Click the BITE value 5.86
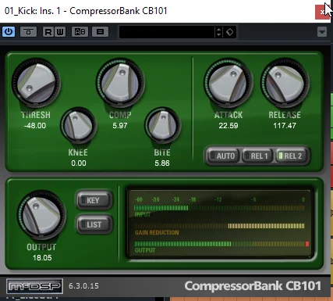The height and width of the screenshot is (301, 333). tap(162, 163)
